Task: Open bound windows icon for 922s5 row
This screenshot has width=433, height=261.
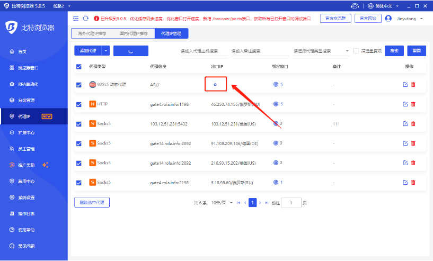Action: click(x=276, y=84)
